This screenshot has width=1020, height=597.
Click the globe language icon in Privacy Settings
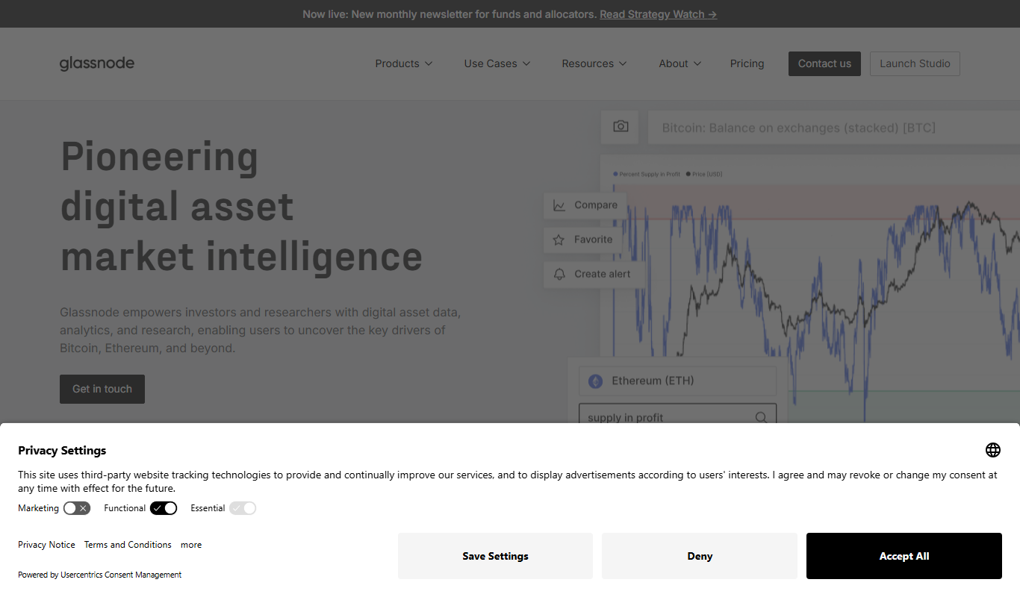(x=992, y=450)
